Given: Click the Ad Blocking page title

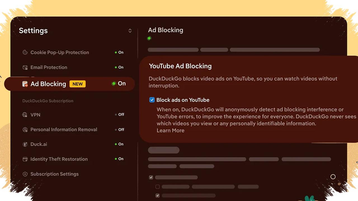Looking at the screenshot, I should tap(166, 30).
